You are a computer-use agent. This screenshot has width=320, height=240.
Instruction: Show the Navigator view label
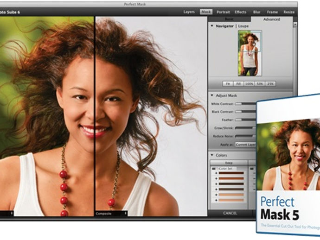pyautogui.click(x=224, y=26)
